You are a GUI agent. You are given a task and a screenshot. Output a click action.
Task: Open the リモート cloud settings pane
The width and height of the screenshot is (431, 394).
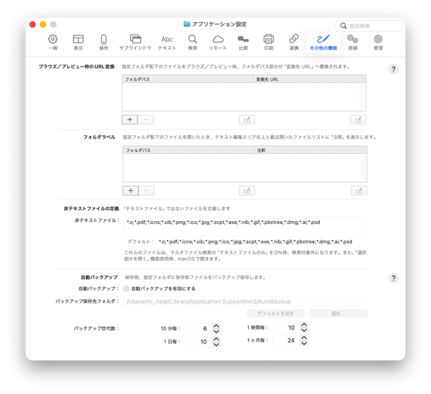218,42
